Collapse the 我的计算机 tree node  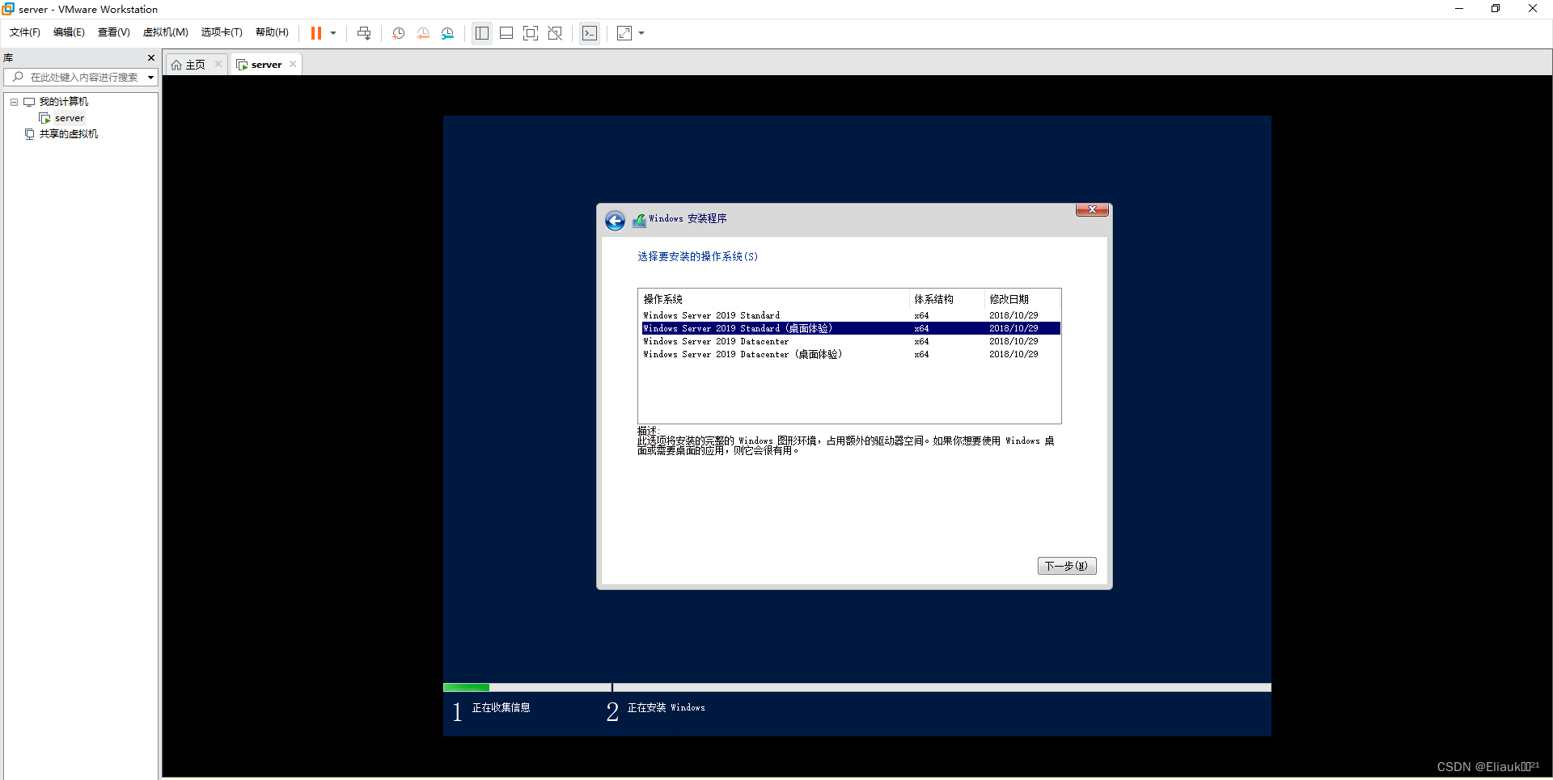(x=14, y=102)
